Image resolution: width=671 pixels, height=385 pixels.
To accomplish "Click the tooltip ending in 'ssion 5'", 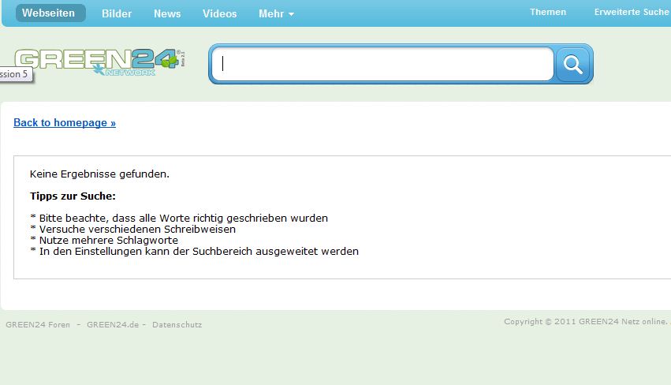I will [14, 74].
